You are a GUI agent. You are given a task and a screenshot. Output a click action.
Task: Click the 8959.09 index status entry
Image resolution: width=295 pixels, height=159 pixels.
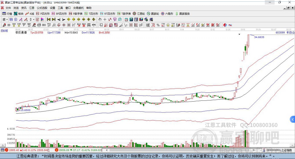tap(78, 150)
